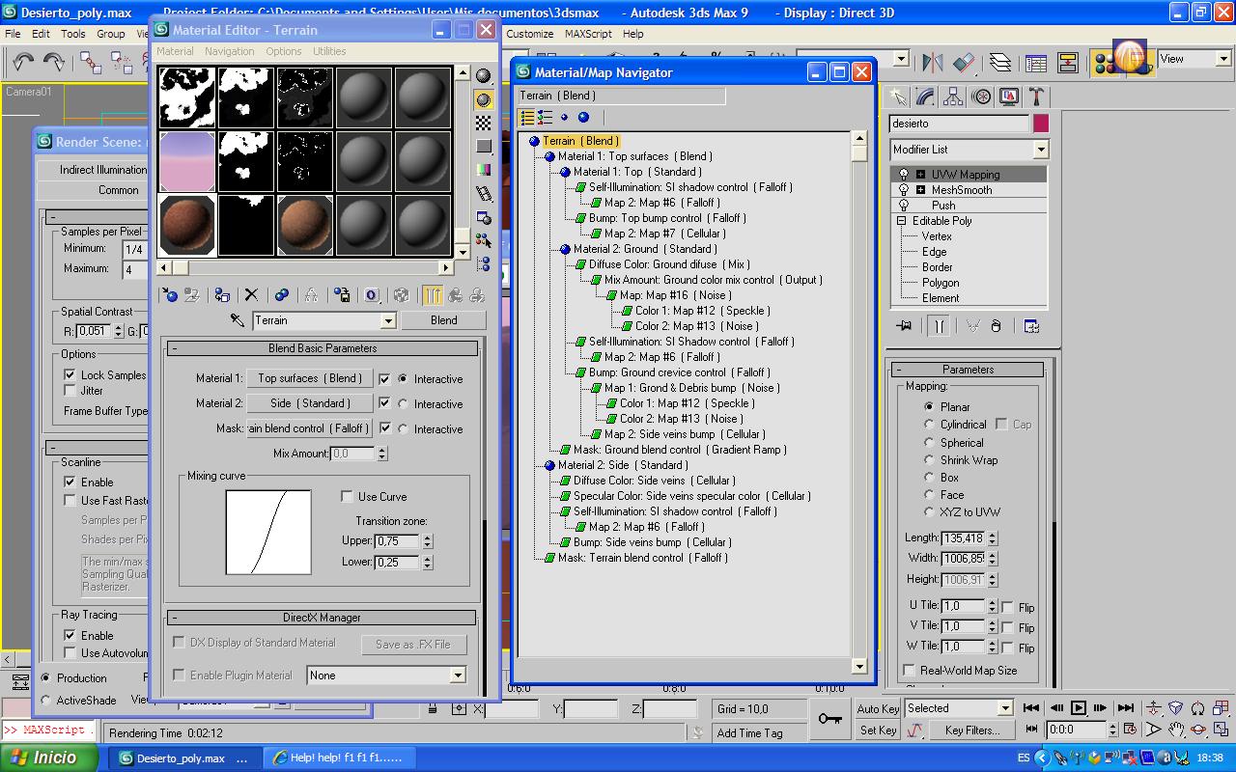
Task: Click the Auto Key button
Action: click(x=879, y=708)
